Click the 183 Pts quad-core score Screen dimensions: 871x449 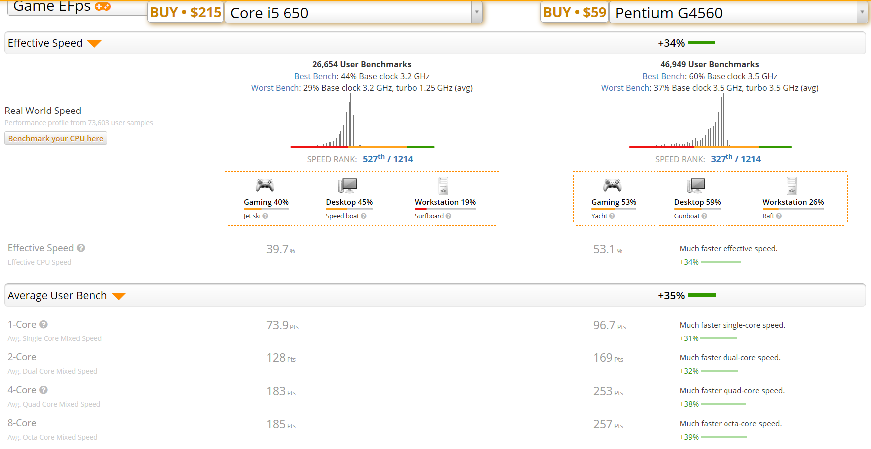281,391
